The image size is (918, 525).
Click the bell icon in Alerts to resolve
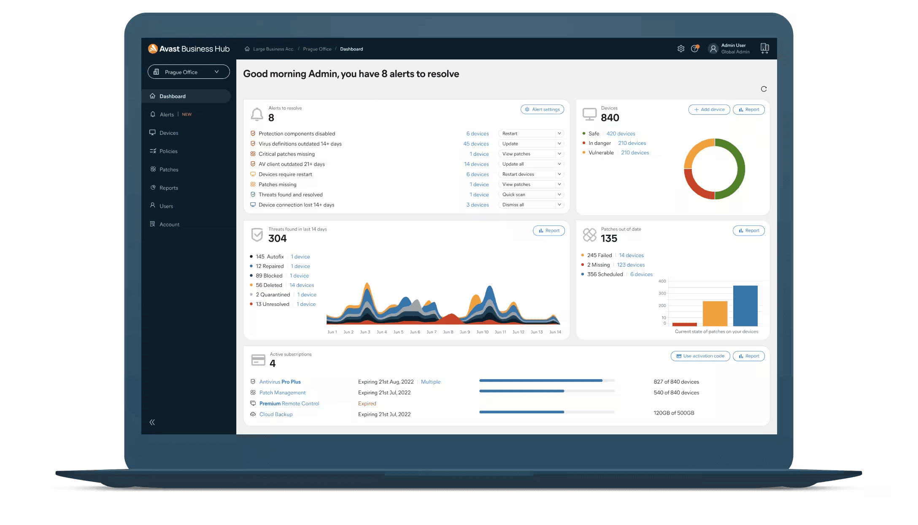pos(257,114)
